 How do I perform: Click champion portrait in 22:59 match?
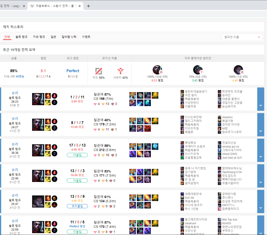pos(38,227)
